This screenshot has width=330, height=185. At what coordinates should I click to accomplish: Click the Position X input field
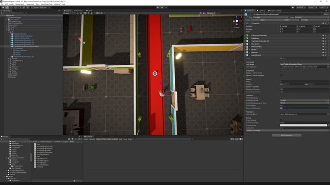coord(288,26)
